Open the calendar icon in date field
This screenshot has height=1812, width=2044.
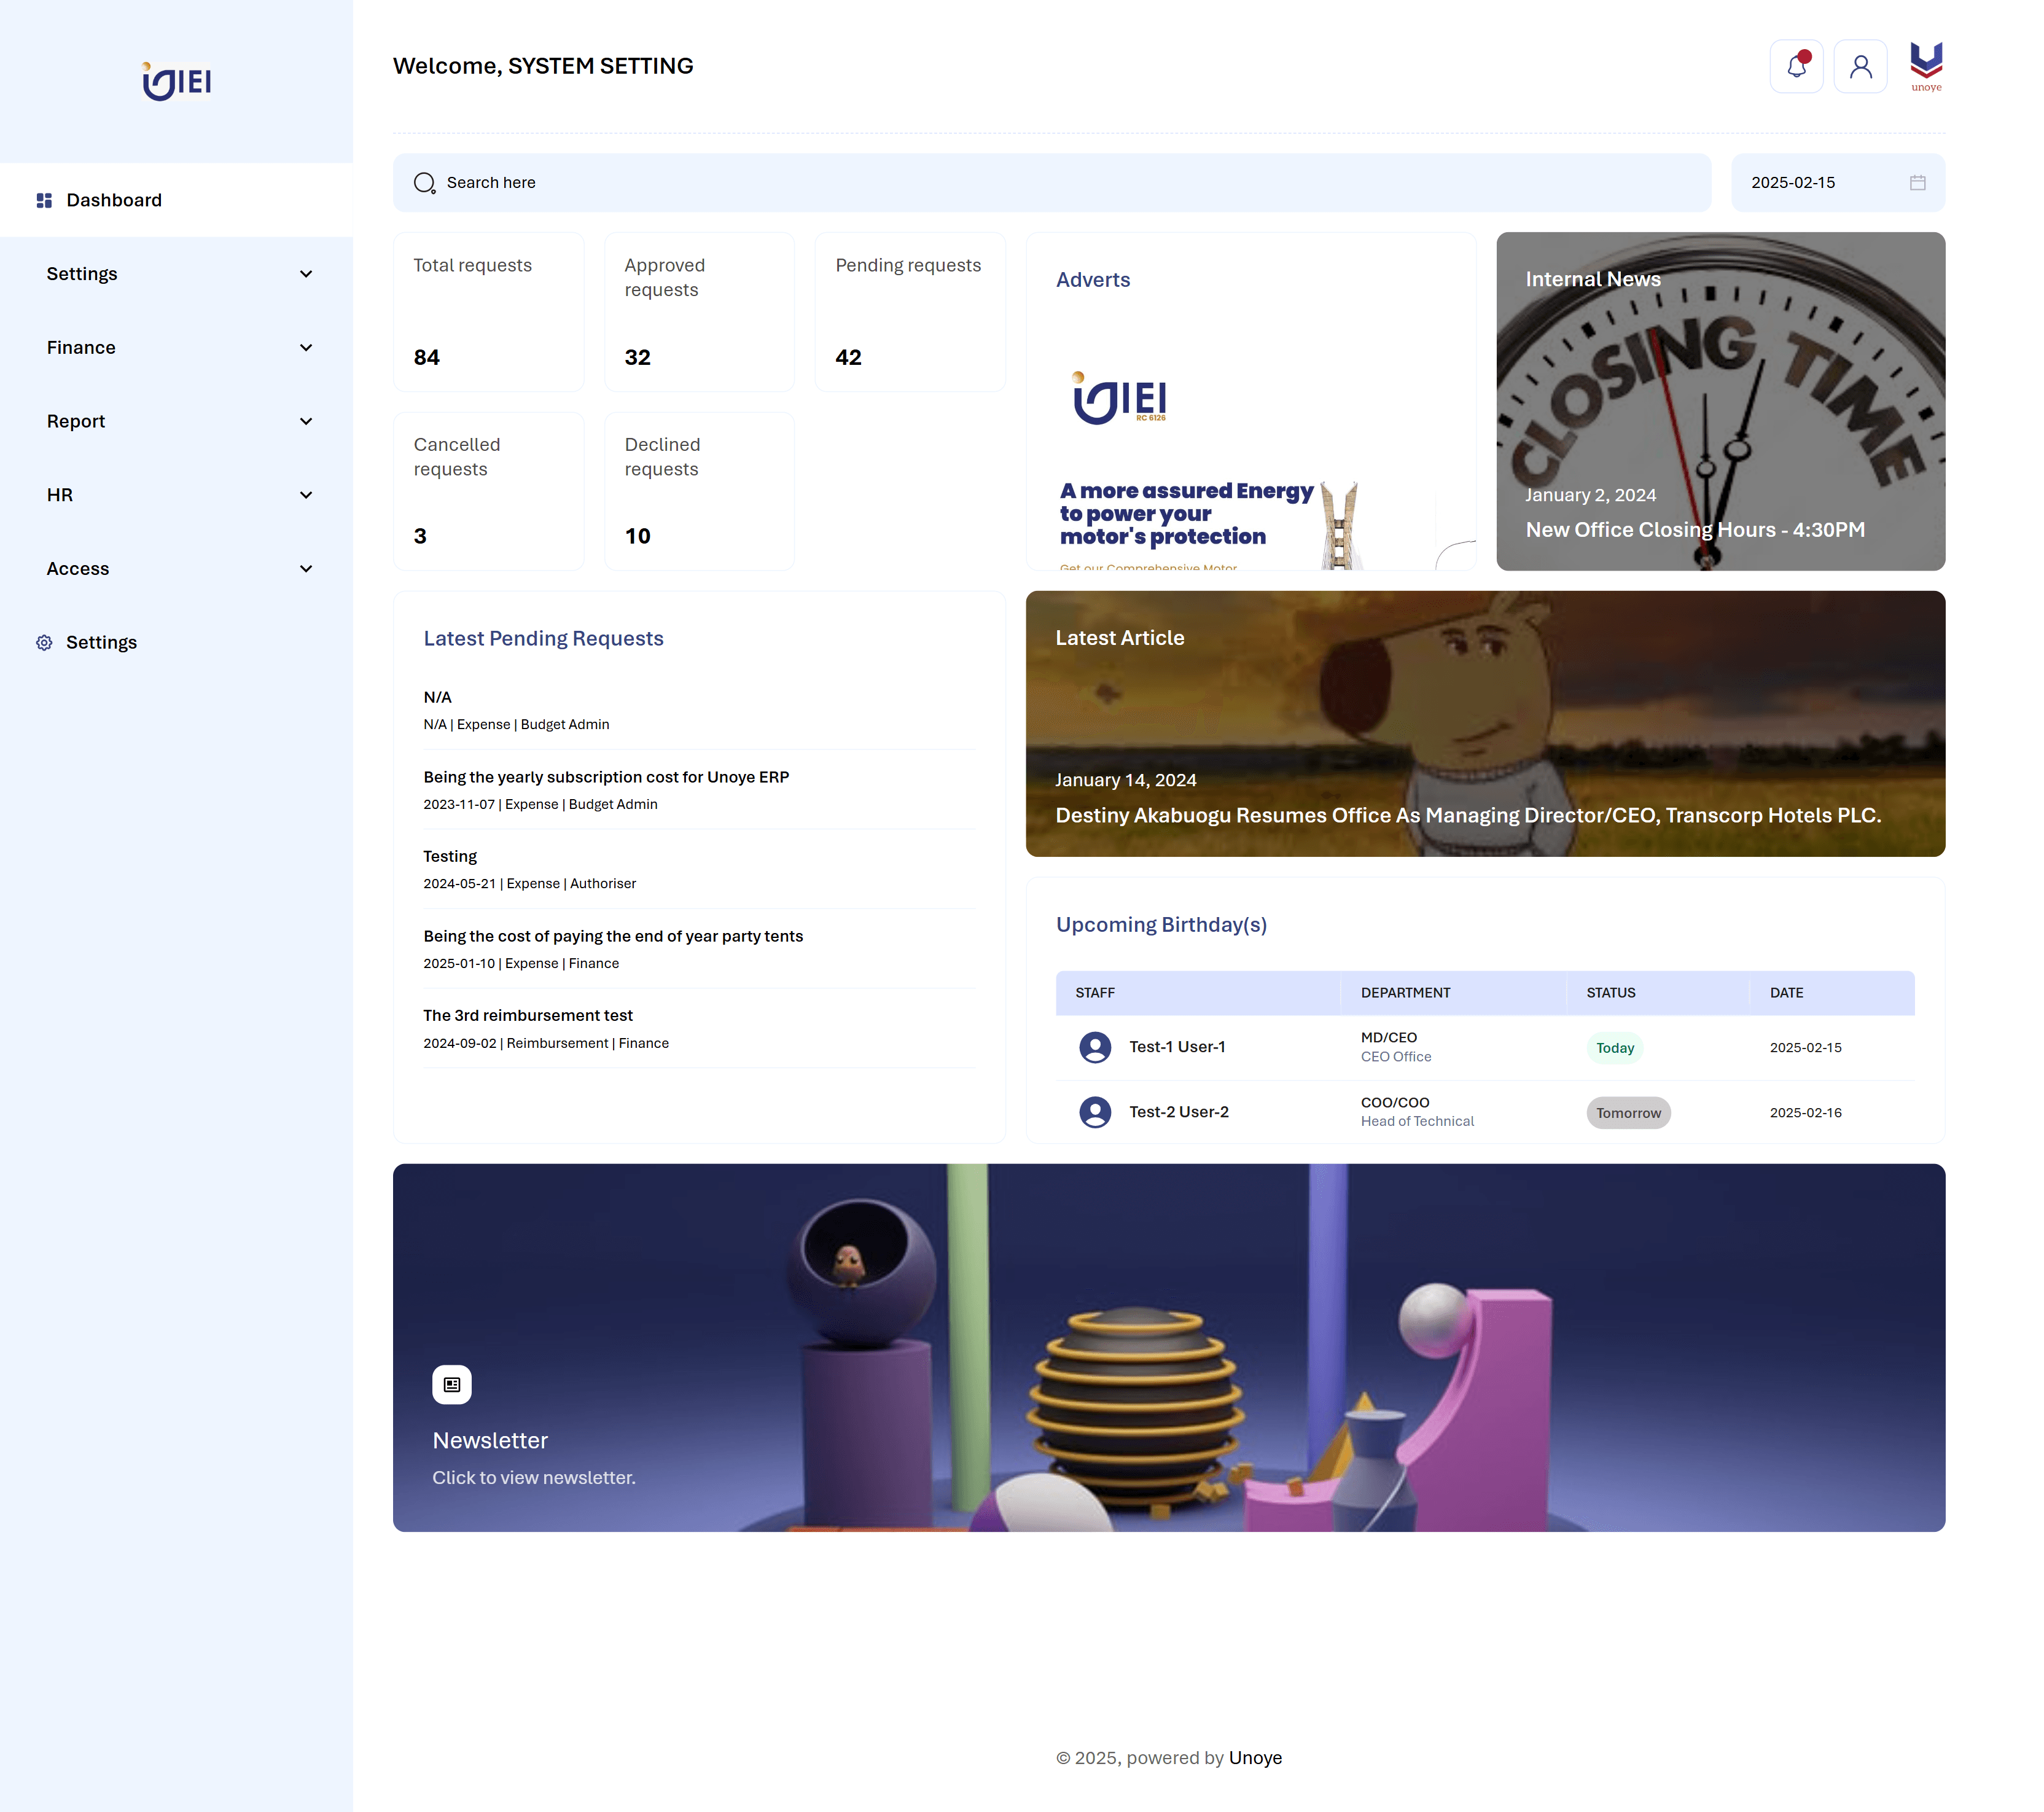pos(1917,182)
